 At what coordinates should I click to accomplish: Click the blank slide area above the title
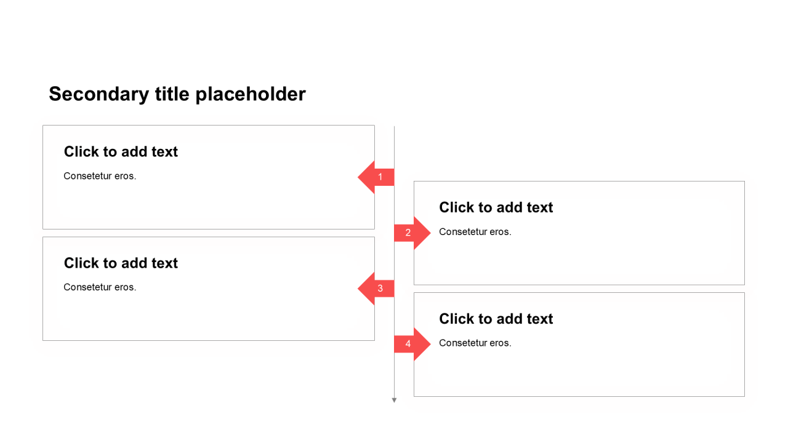click(394, 37)
